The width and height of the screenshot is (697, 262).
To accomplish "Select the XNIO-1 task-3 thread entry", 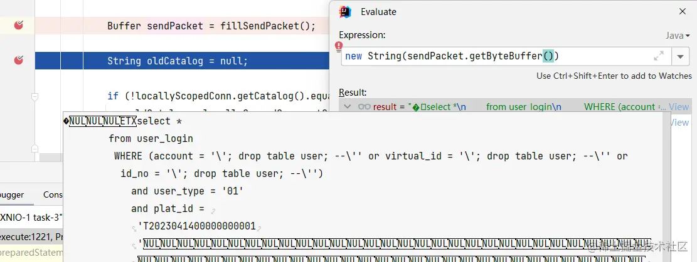I will tap(31, 217).
